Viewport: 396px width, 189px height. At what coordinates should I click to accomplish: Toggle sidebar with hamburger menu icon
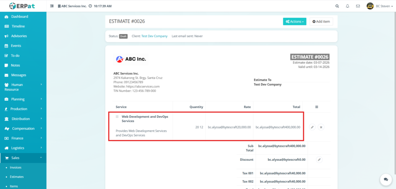pyautogui.click(x=52, y=6)
